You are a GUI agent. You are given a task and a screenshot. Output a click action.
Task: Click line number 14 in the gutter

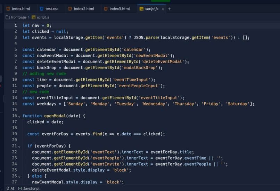click(x=15, y=104)
